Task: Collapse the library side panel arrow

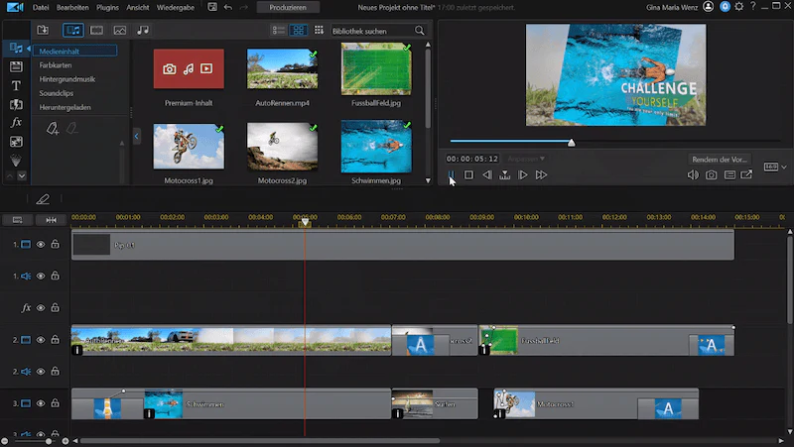Action: click(x=136, y=137)
